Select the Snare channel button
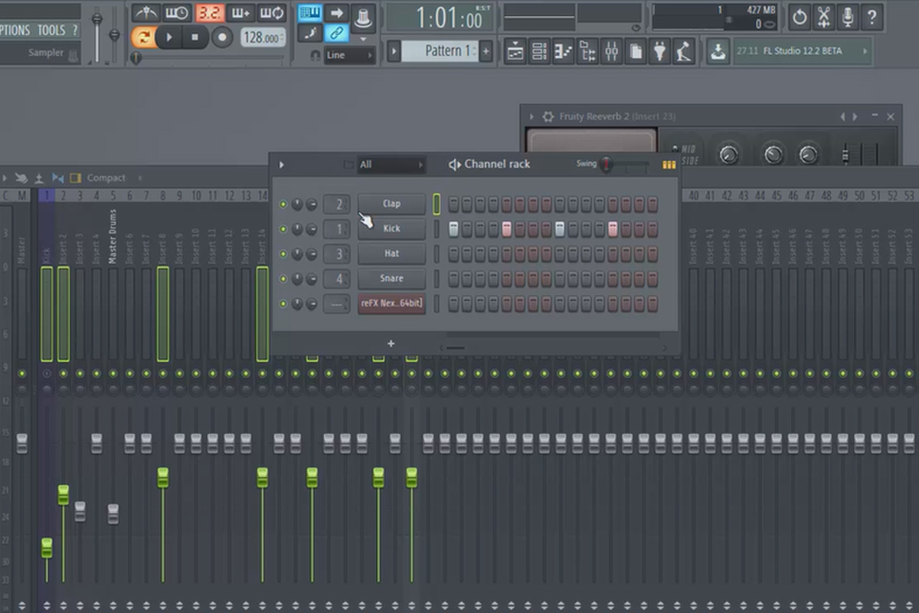Image resolution: width=919 pixels, height=613 pixels. (391, 278)
